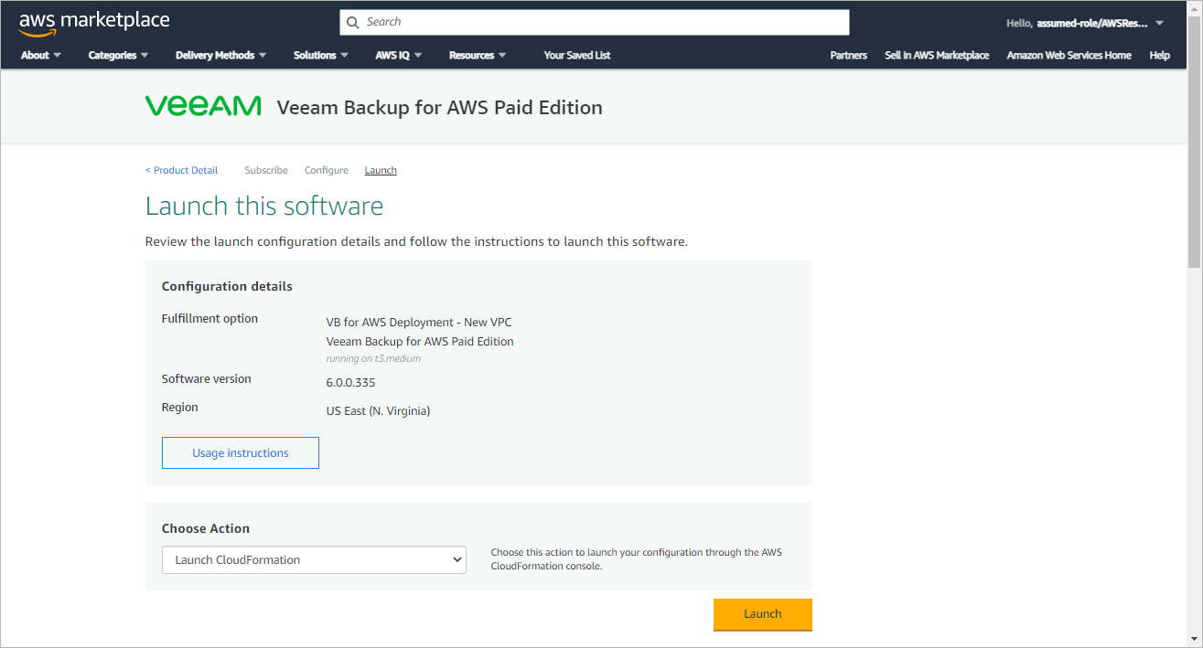Click the Veeam Backup for AWS Paid Edition title

click(439, 107)
